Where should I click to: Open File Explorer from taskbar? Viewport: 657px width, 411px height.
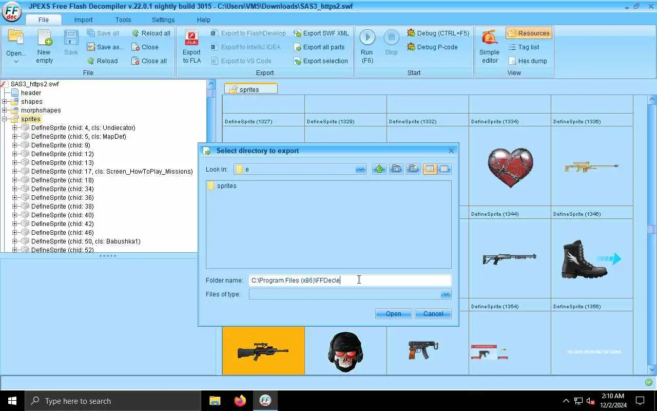tap(215, 400)
